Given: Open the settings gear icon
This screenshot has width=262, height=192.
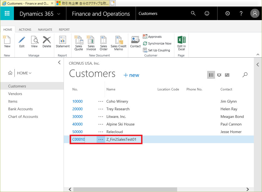Looking at the screenshot, I should [228, 13].
